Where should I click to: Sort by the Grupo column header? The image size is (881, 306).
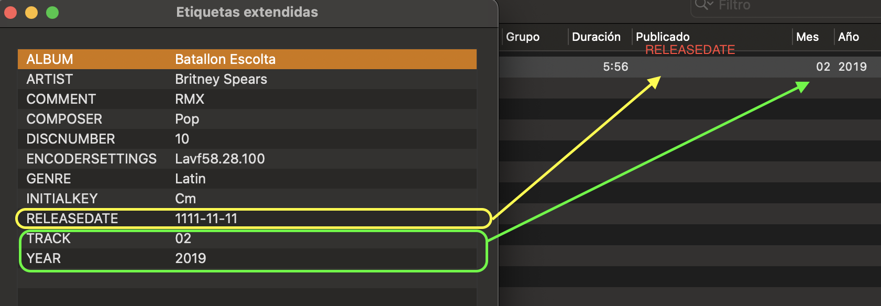click(523, 37)
